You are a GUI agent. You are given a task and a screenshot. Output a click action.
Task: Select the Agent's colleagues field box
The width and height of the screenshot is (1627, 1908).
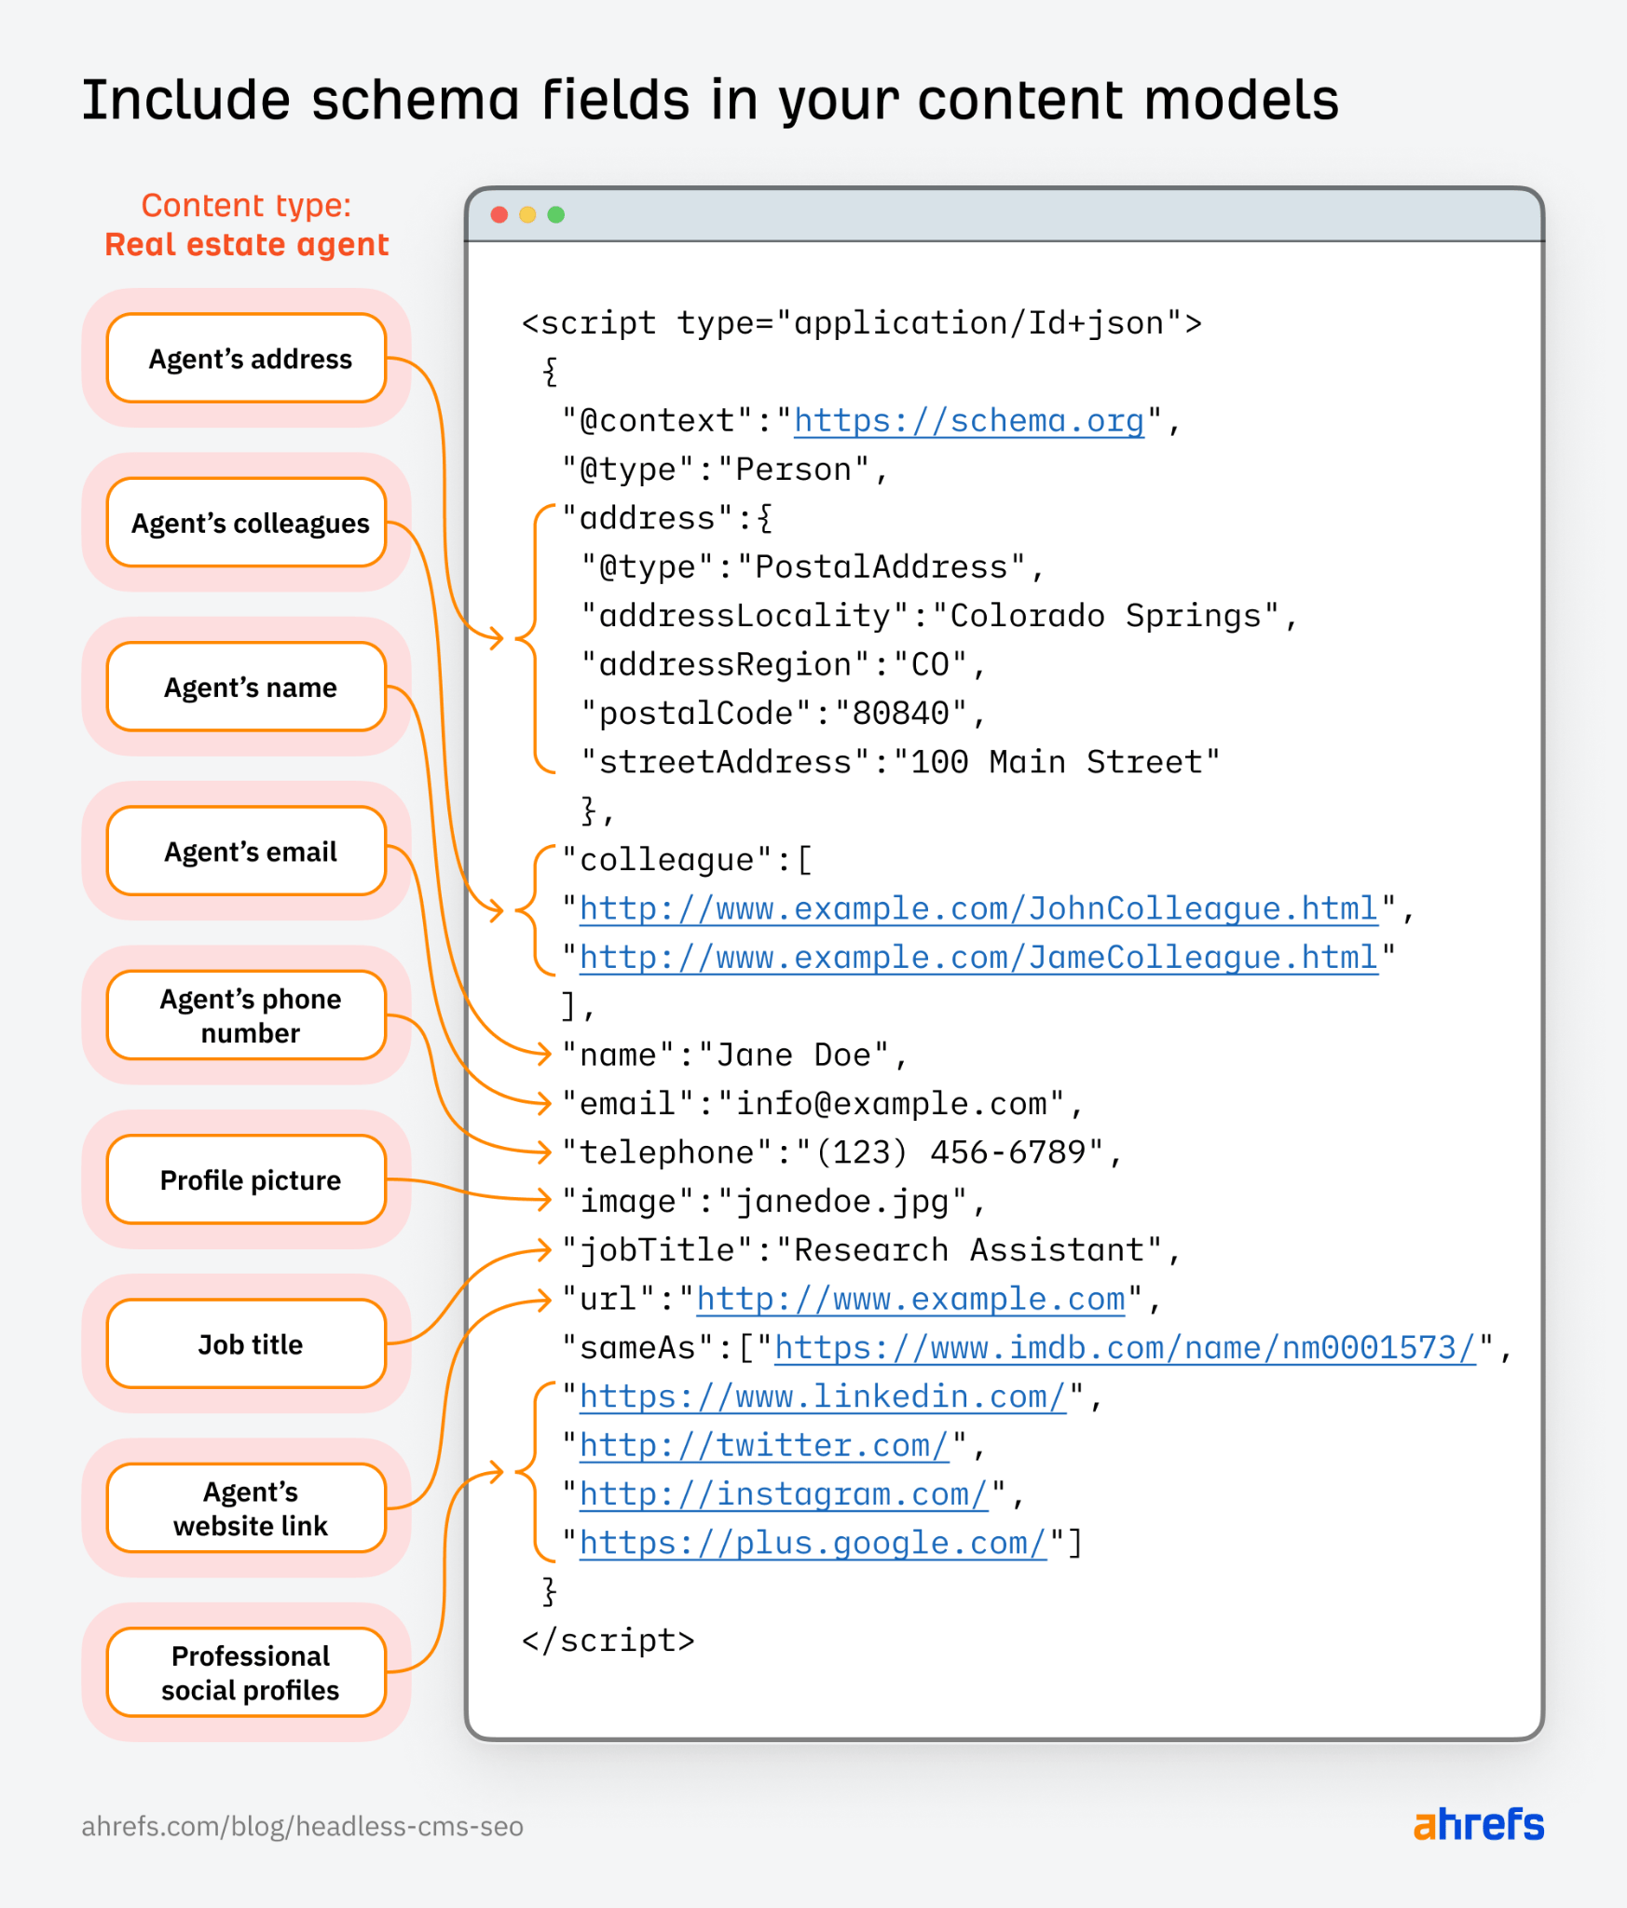pyautogui.click(x=247, y=523)
